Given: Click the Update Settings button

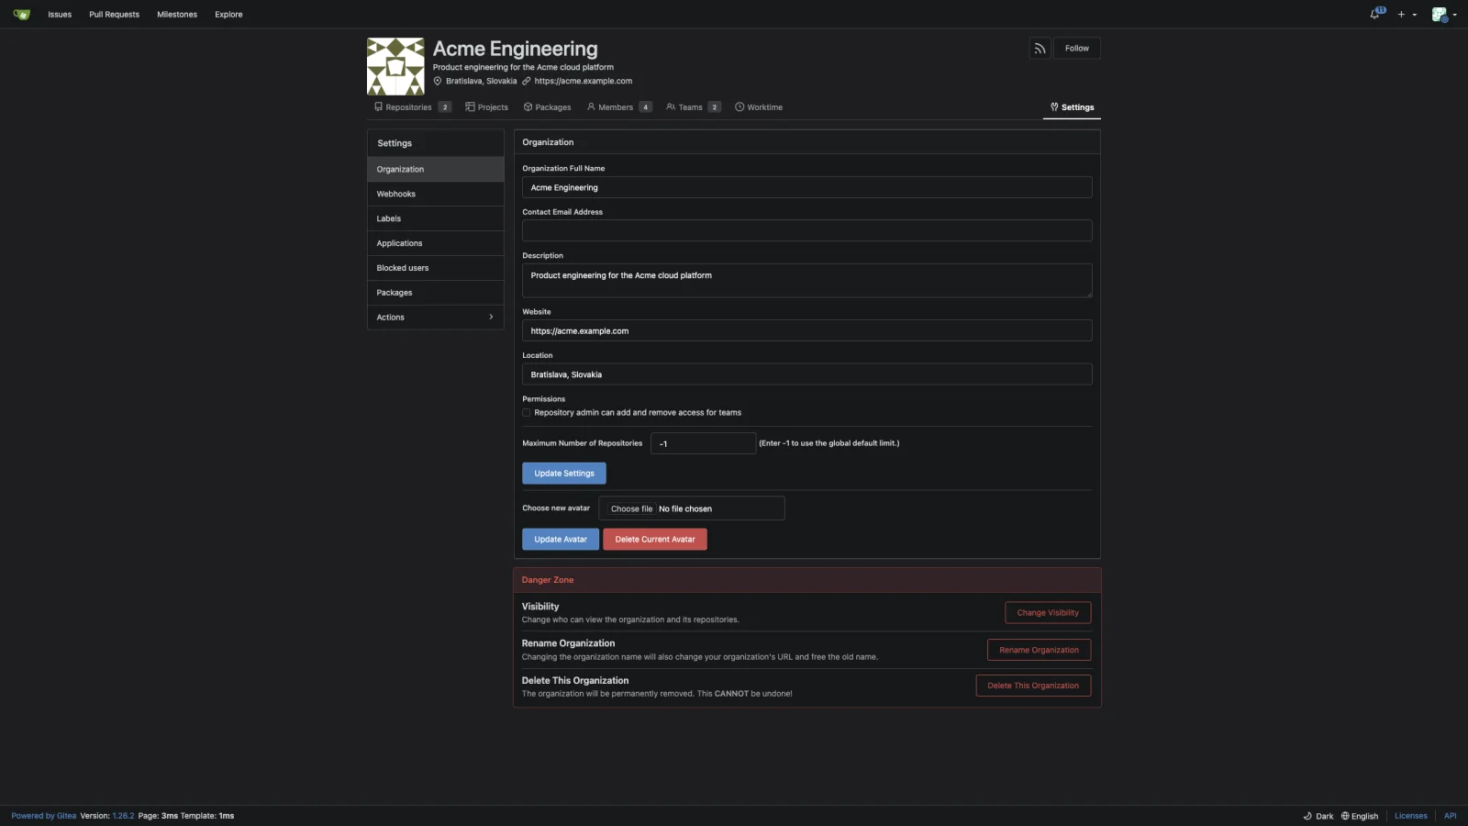Looking at the screenshot, I should (564, 474).
